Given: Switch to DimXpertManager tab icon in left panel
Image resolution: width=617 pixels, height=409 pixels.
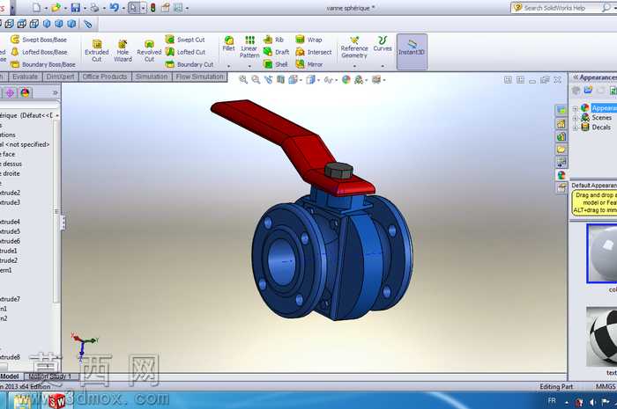Looking at the screenshot, I should pos(10,92).
